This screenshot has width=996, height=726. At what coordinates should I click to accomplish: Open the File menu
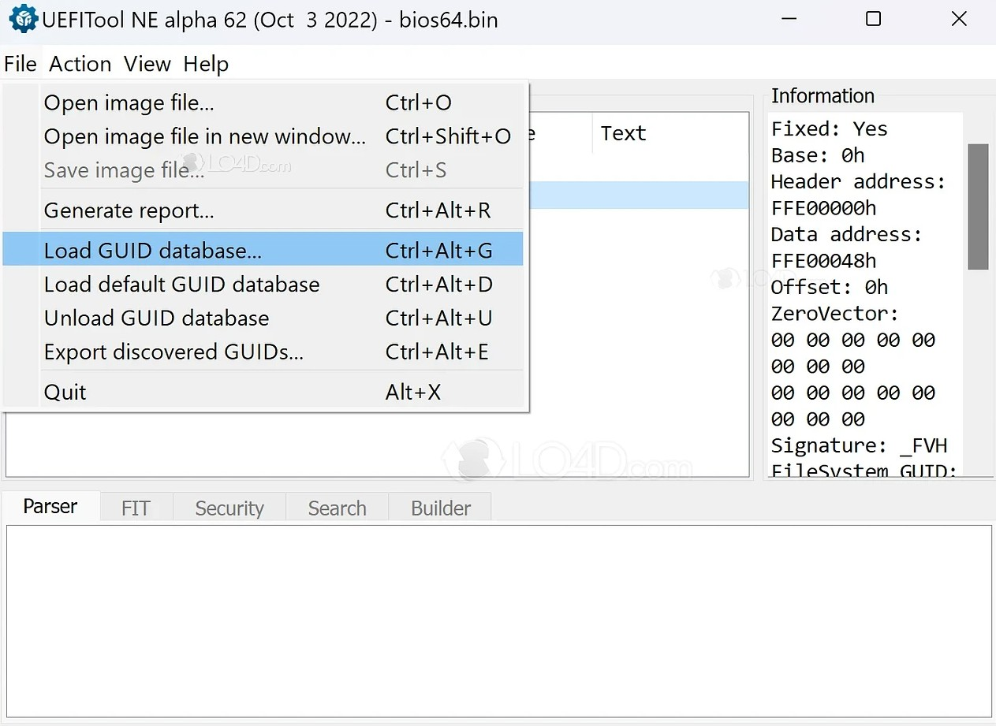coord(21,64)
